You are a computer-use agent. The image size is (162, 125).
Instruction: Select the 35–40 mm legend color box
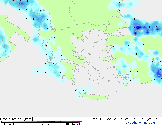(63, 122)
